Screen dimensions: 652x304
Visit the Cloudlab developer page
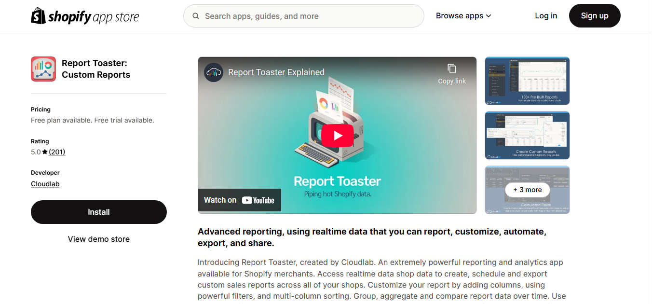[x=45, y=184]
